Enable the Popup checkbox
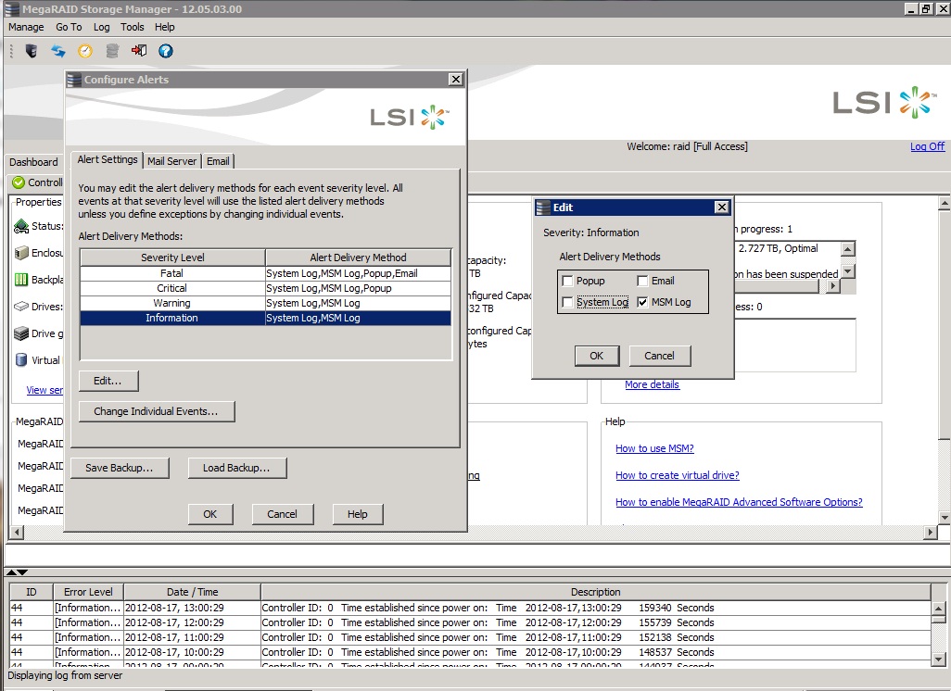This screenshot has width=951, height=691. [567, 281]
